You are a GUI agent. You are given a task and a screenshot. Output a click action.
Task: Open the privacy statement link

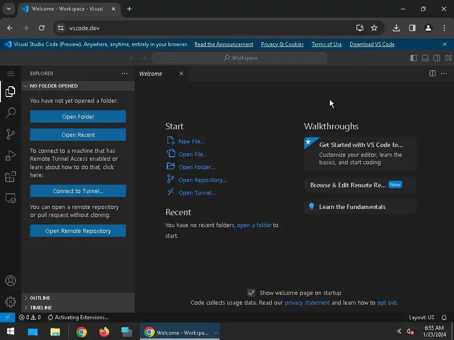(x=307, y=302)
